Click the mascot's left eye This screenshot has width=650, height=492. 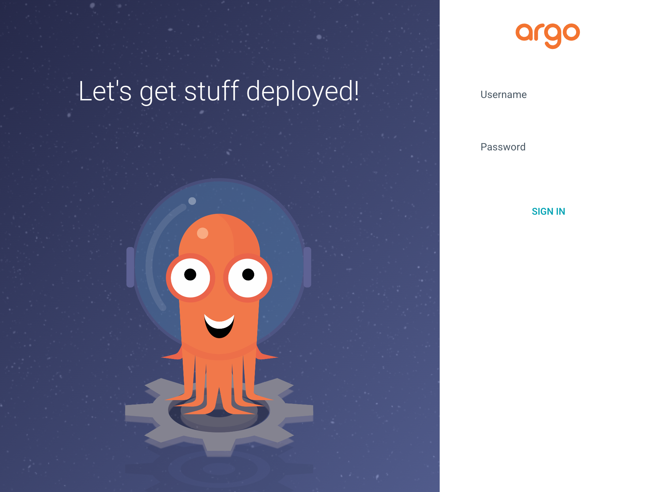pyautogui.click(x=190, y=277)
